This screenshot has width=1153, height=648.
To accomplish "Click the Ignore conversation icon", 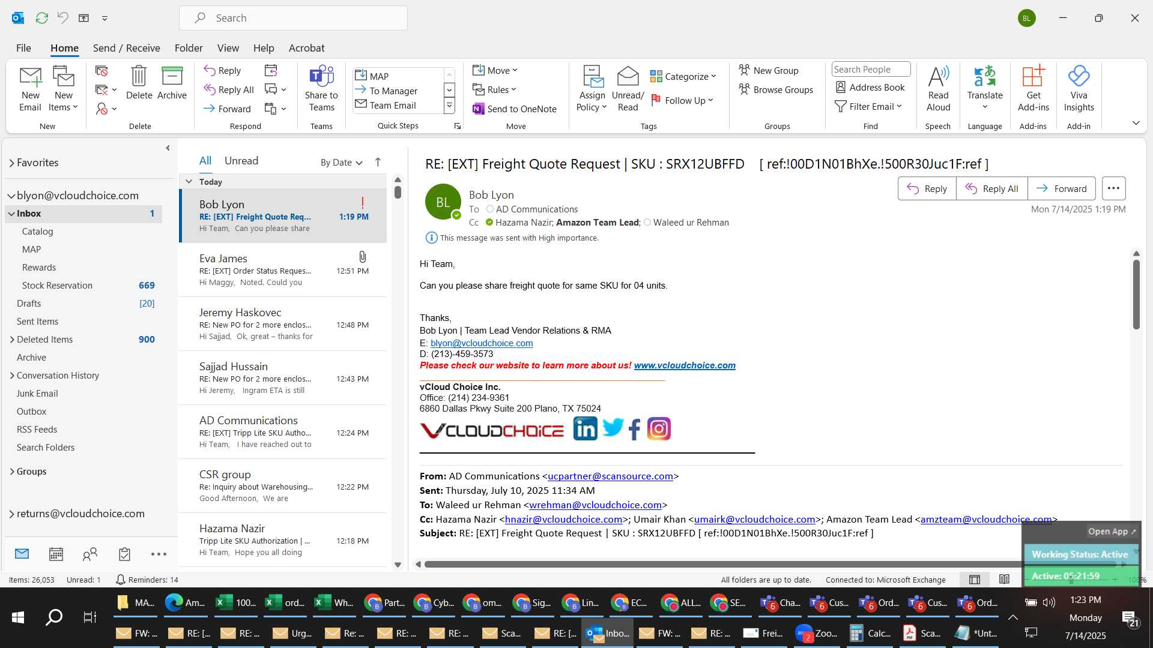I will [101, 71].
